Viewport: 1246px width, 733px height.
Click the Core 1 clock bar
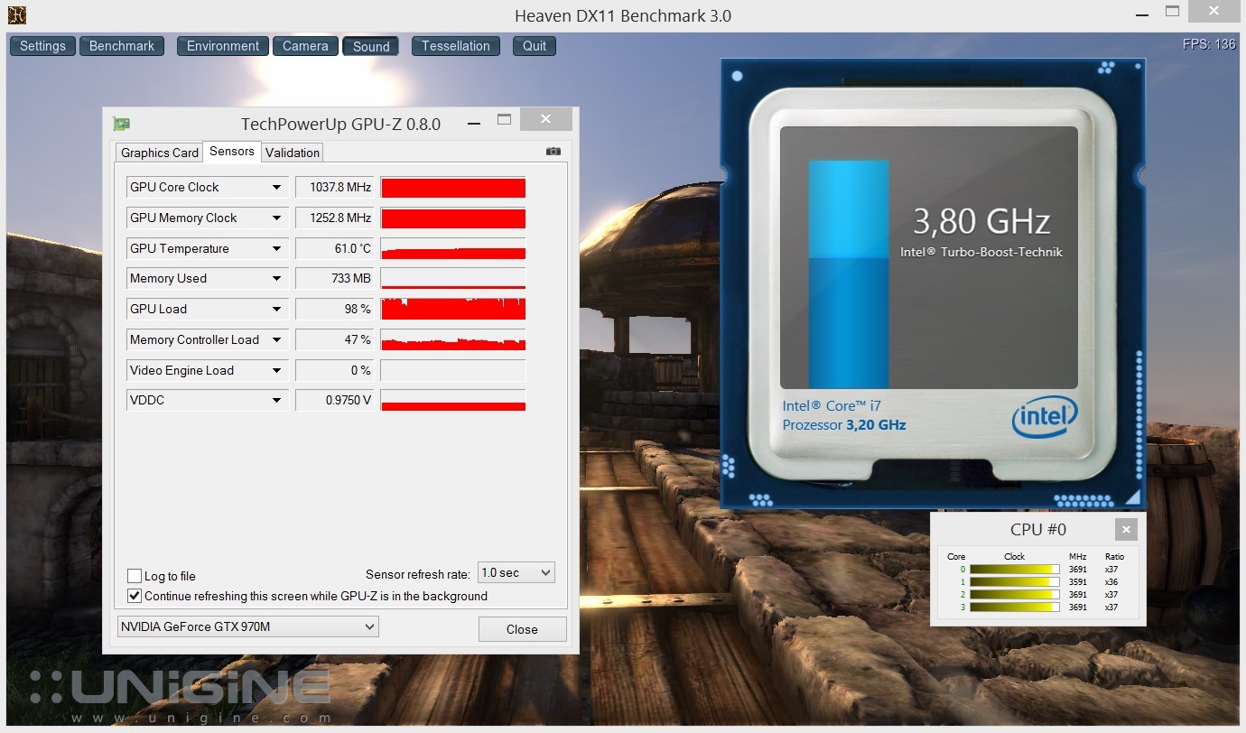(1014, 582)
